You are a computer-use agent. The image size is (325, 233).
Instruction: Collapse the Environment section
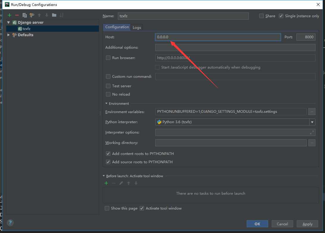[106, 103]
